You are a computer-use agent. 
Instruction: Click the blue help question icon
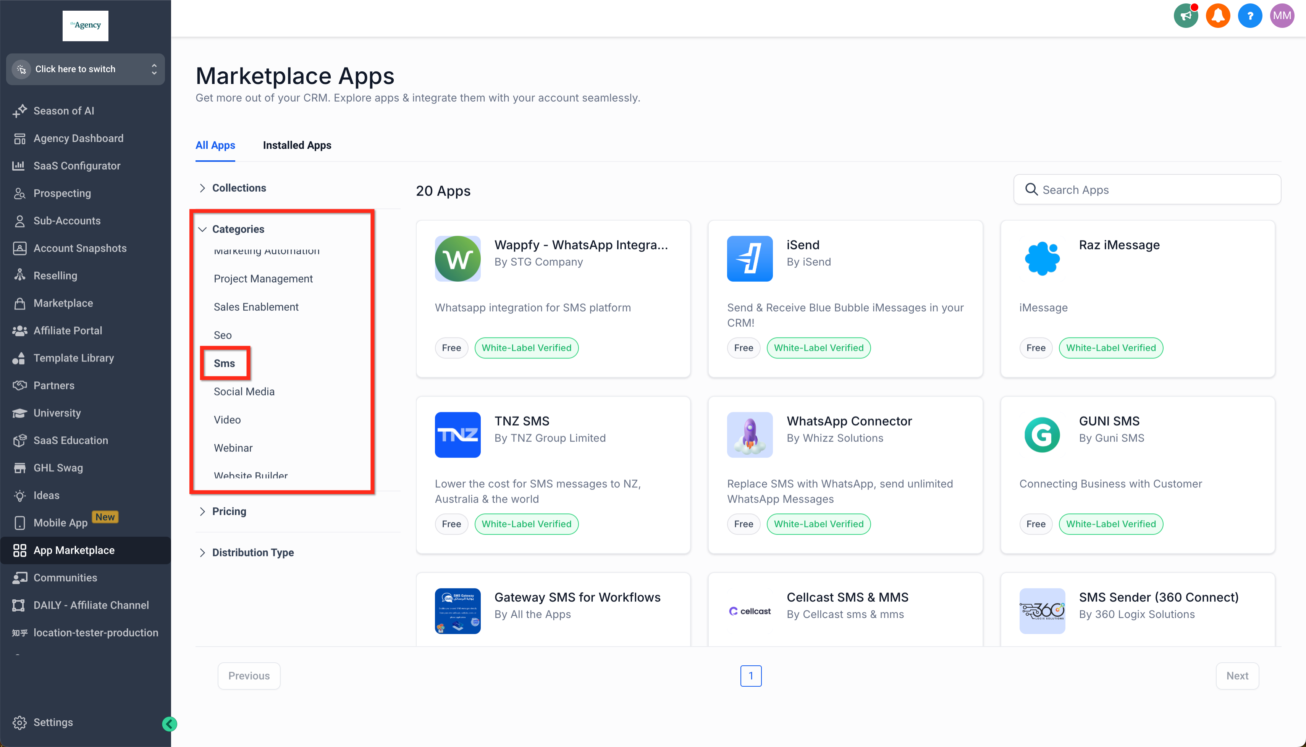(1249, 16)
